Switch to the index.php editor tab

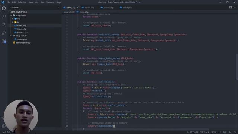[127, 7]
